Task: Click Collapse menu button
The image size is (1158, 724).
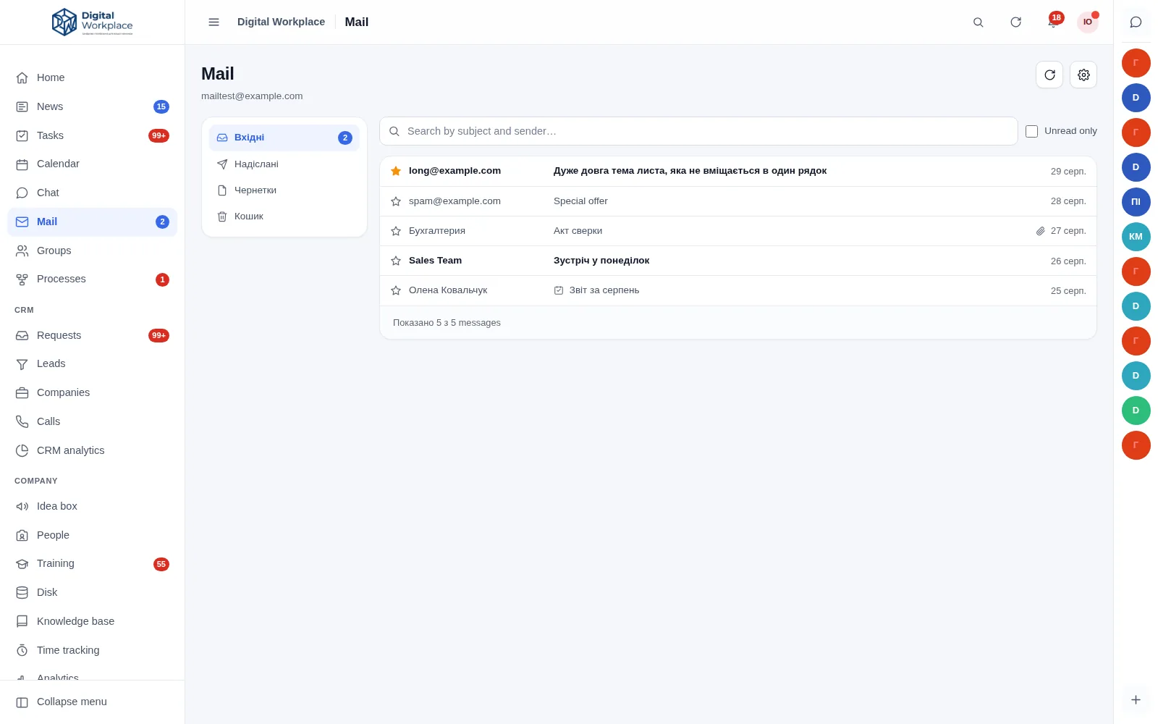Action: click(x=92, y=702)
